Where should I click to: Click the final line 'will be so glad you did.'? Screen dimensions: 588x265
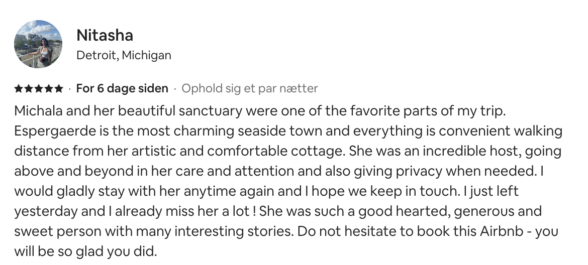click(85, 251)
